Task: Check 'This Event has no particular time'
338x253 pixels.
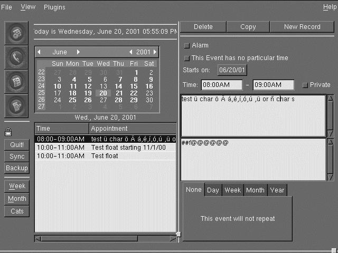Action: 186,58
